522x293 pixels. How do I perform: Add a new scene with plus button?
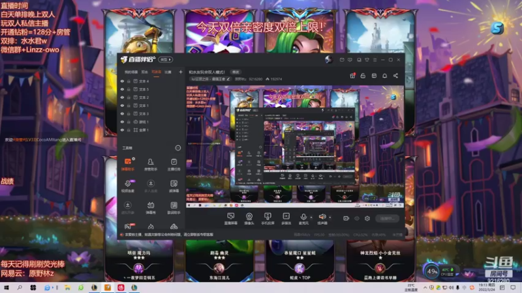tap(181, 72)
